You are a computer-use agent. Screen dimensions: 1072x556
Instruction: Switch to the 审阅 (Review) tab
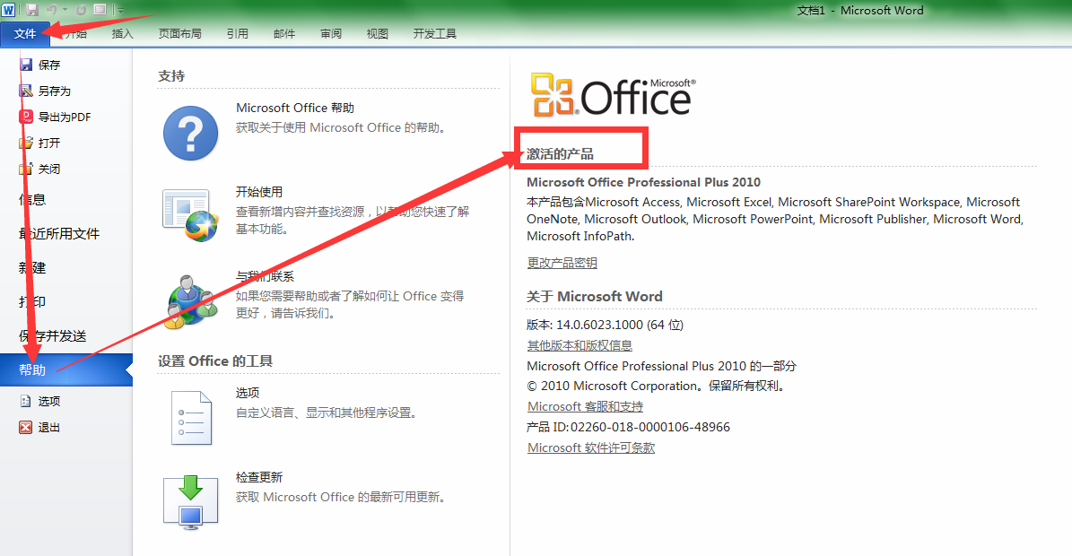tap(331, 33)
